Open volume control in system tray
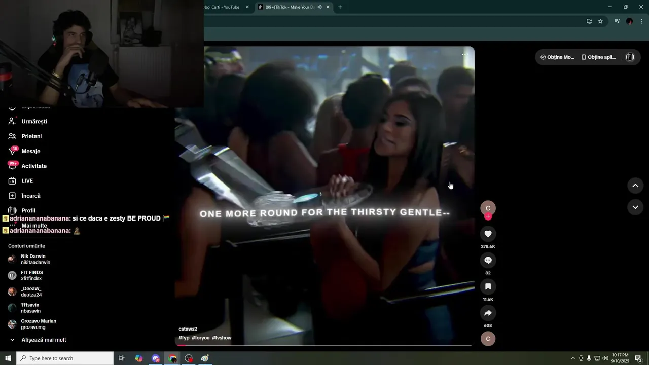 (605, 358)
